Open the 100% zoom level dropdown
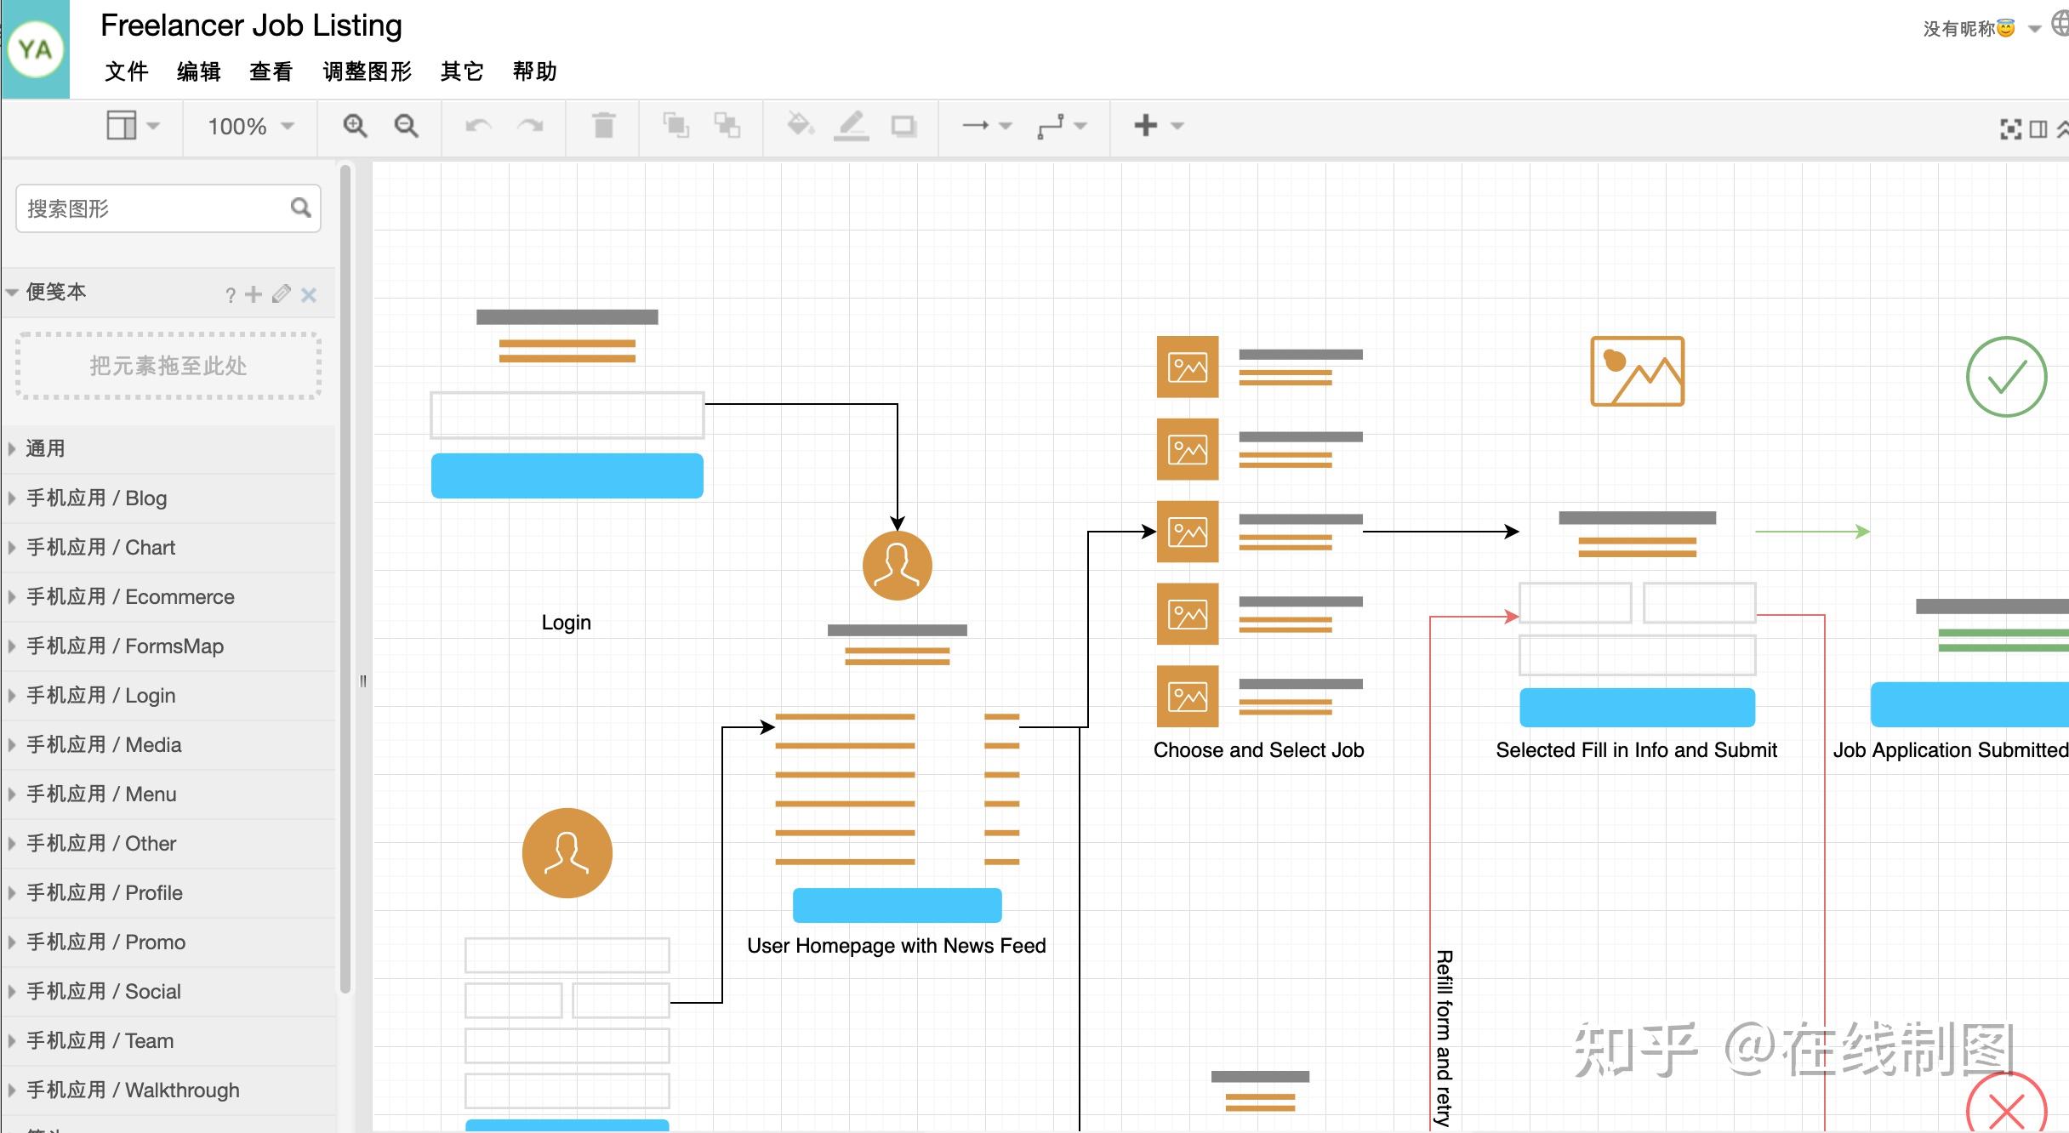2069x1133 pixels. (x=250, y=127)
